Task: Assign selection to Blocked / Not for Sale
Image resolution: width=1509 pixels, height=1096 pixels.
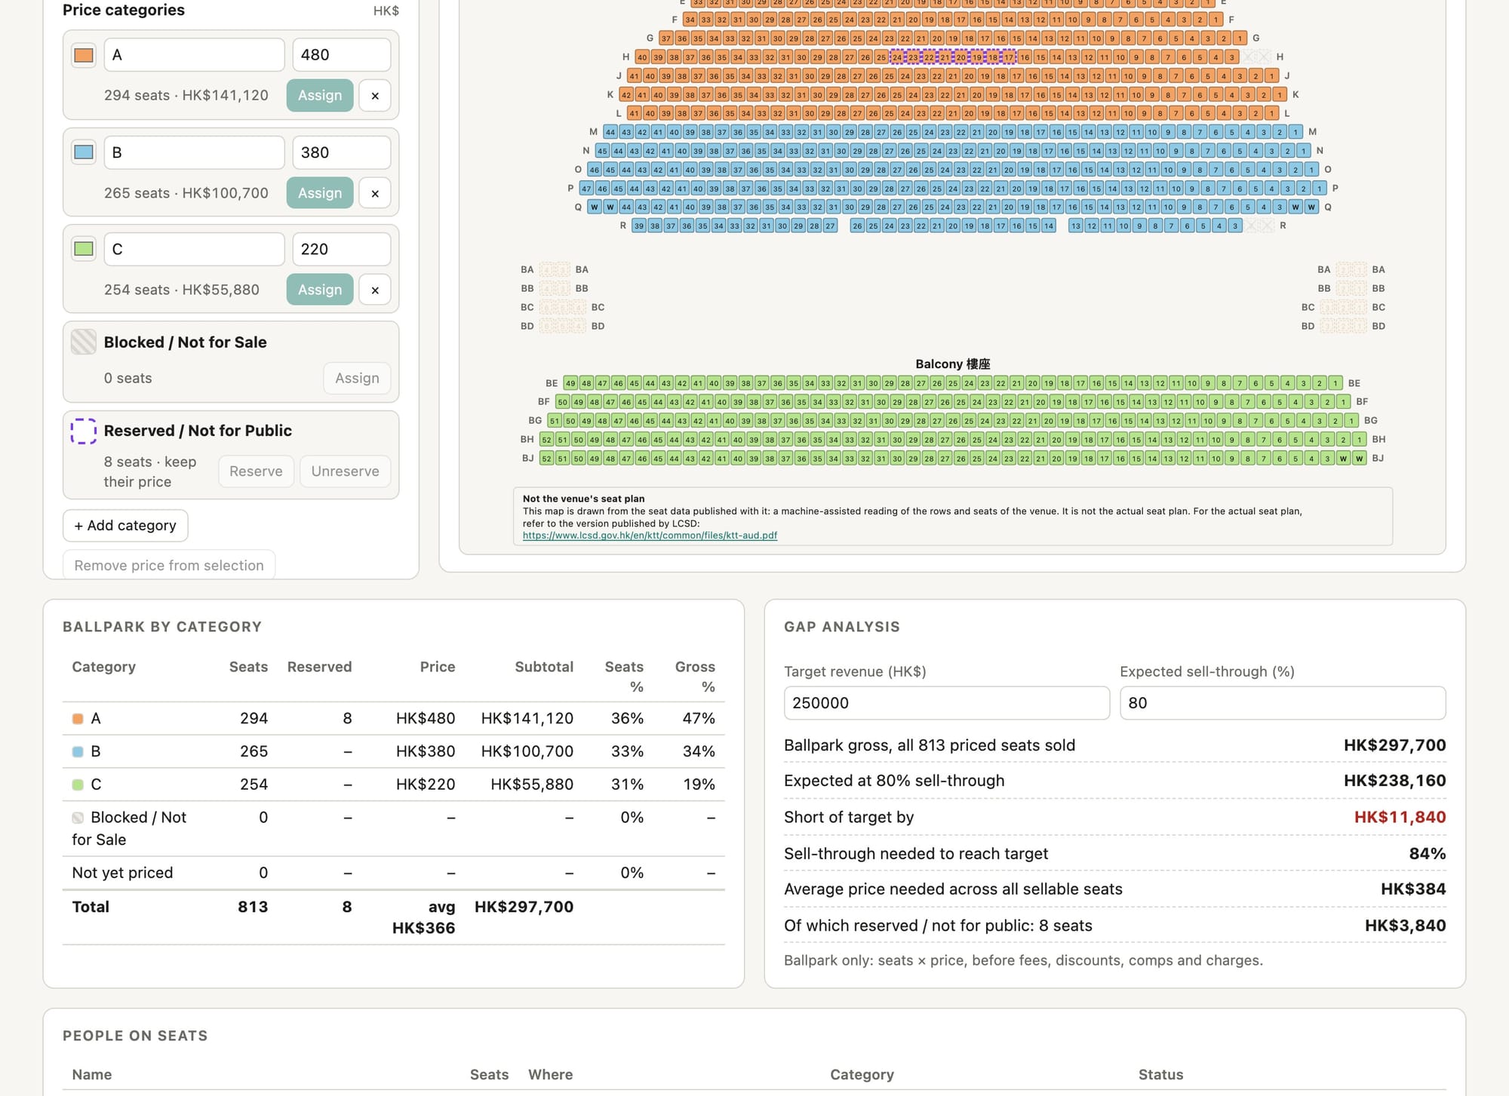Action: click(x=357, y=378)
